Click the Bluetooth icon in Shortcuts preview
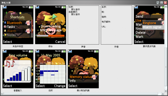This screenshot has height=96, width=168. [x=5, y=23]
